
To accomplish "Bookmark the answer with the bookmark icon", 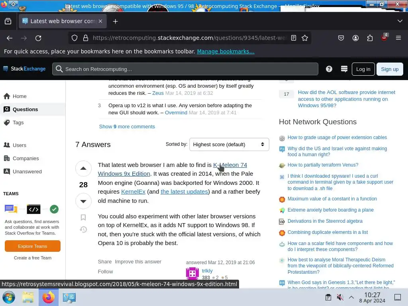I will [83, 217].
